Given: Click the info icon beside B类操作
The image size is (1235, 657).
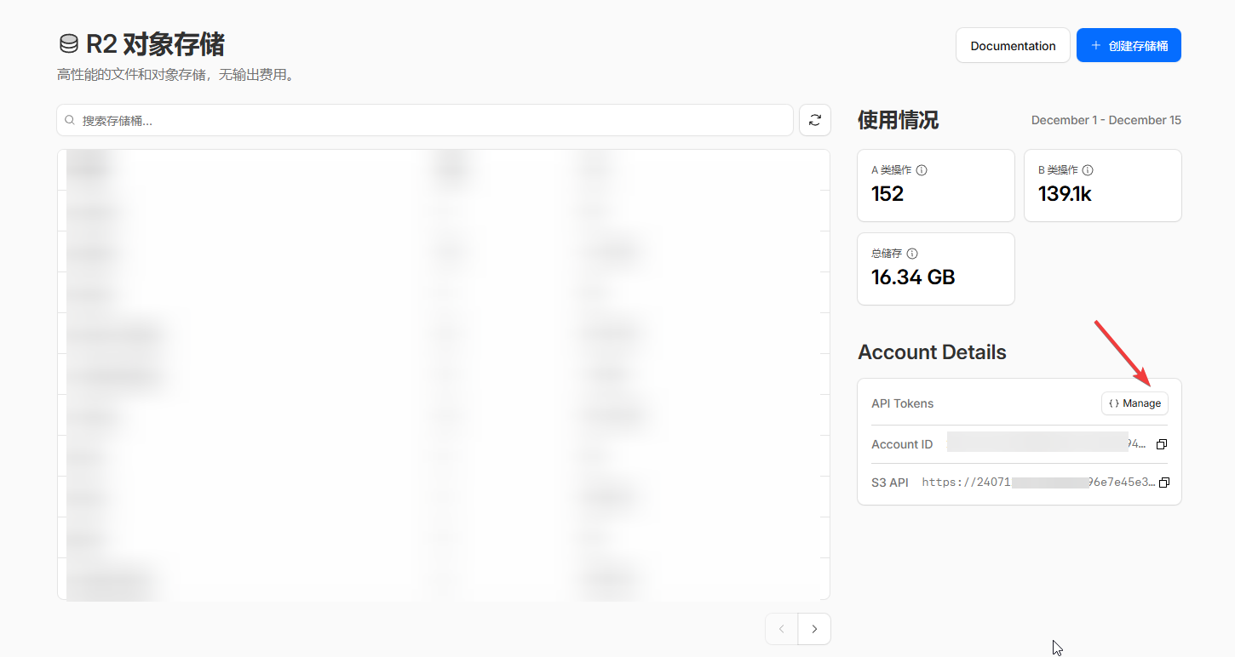Looking at the screenshot, I should tap(1088, 170).
